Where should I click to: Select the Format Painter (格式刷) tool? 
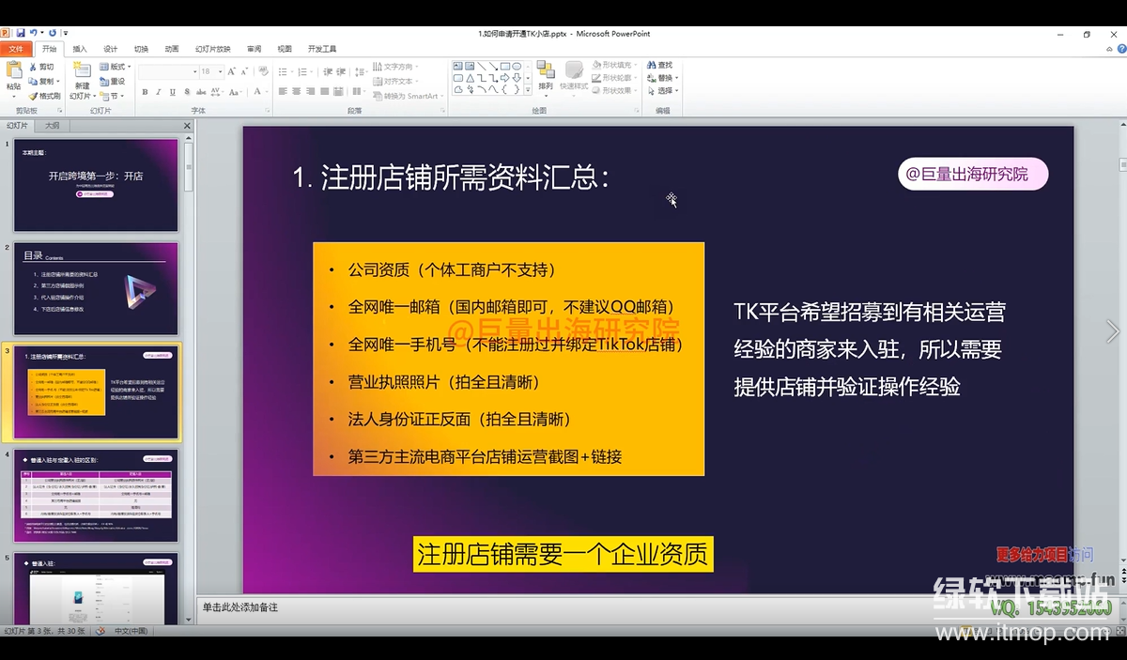point(44,96)
